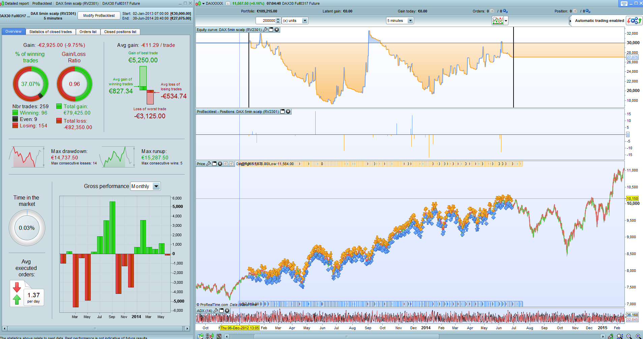The image size is (643, 339).
Task: Remove the ProBacktest Positions panel
Action: (288, 112)
